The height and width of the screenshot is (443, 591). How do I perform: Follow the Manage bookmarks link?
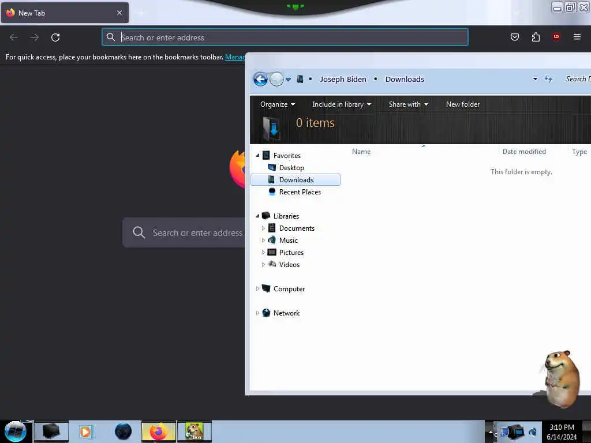click(x=235, y=57)
